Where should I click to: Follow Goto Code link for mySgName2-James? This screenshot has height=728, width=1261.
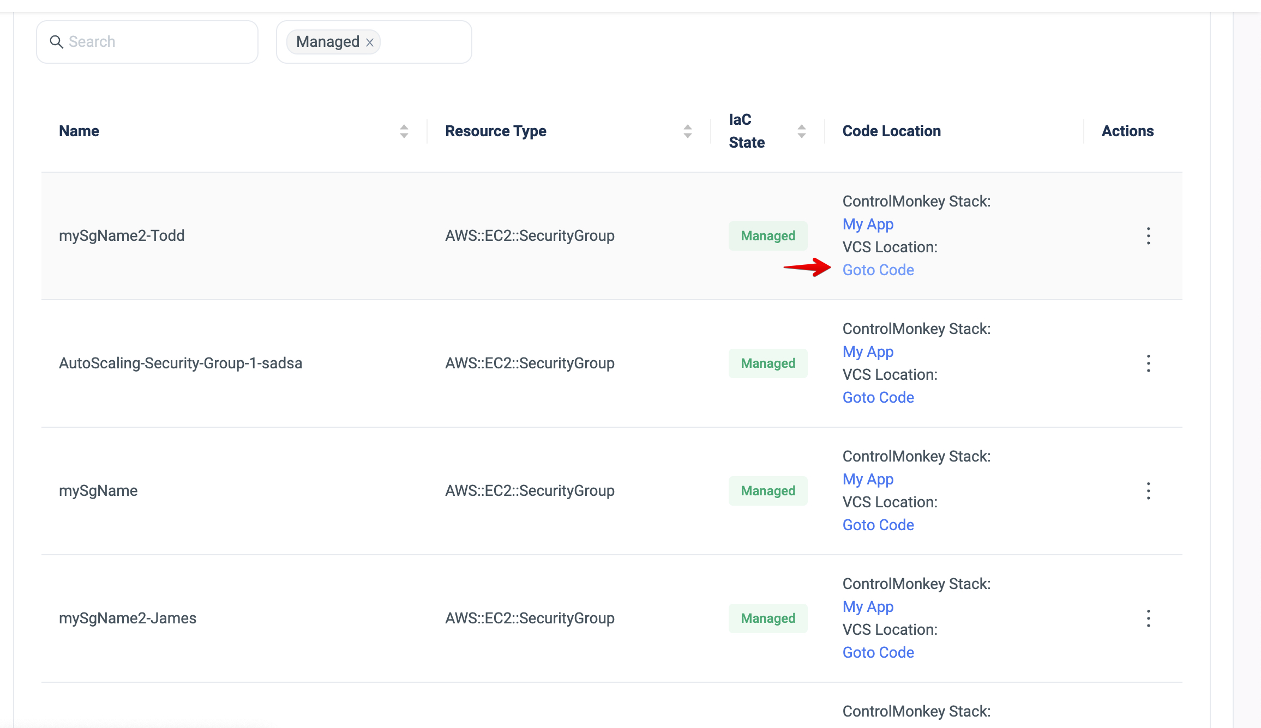click(x=878, y=652)
